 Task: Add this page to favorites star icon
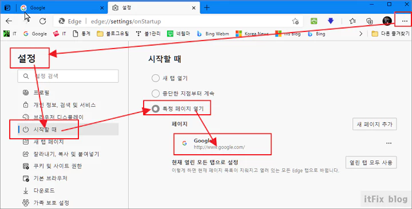click(x=295, y=21)
